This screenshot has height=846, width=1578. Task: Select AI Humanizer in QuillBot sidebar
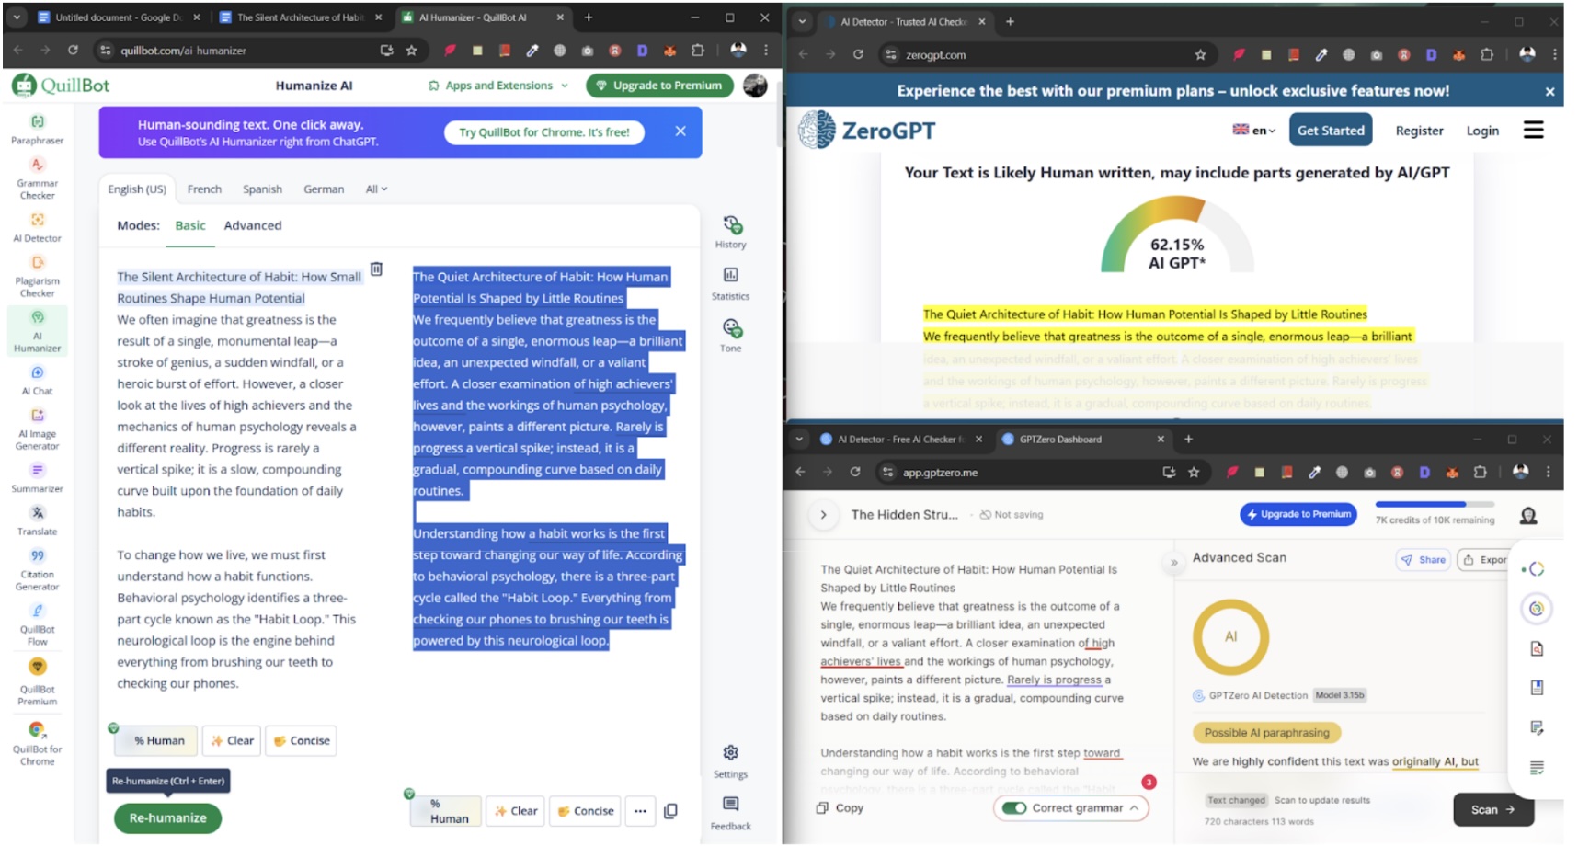point(37,331)
